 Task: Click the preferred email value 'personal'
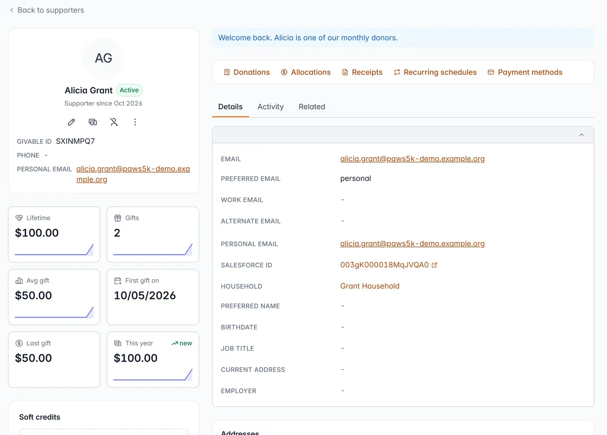coord(356,179)
